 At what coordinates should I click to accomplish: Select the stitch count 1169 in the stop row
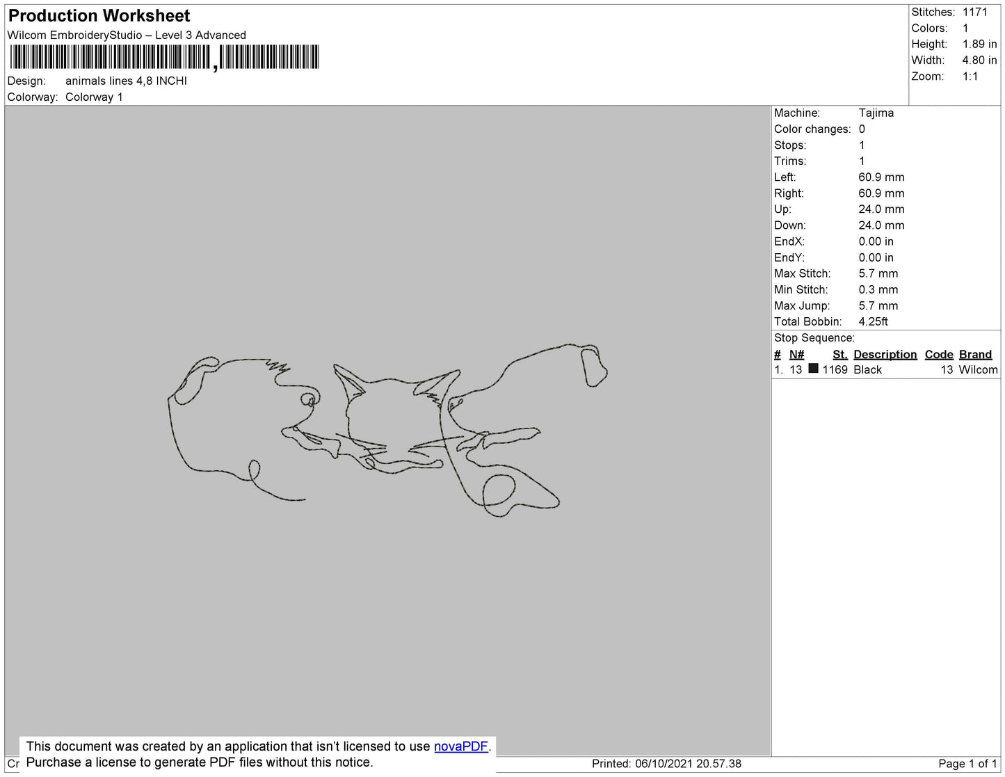(835, 369)
